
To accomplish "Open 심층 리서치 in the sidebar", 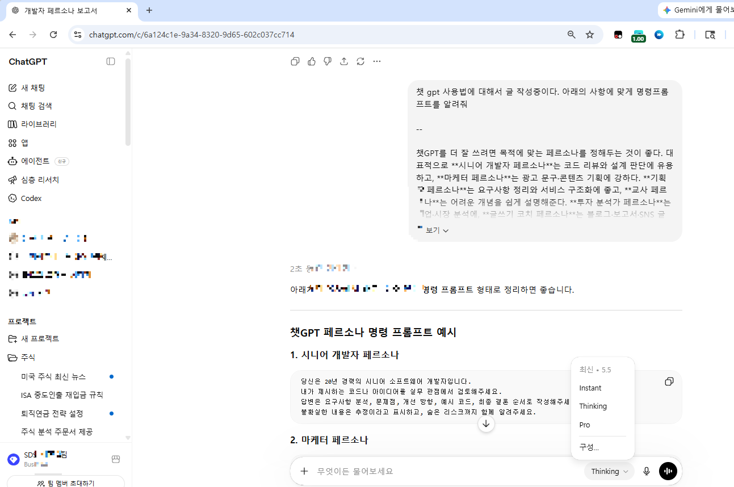I will pyautogui.click(x=33, y=180).
